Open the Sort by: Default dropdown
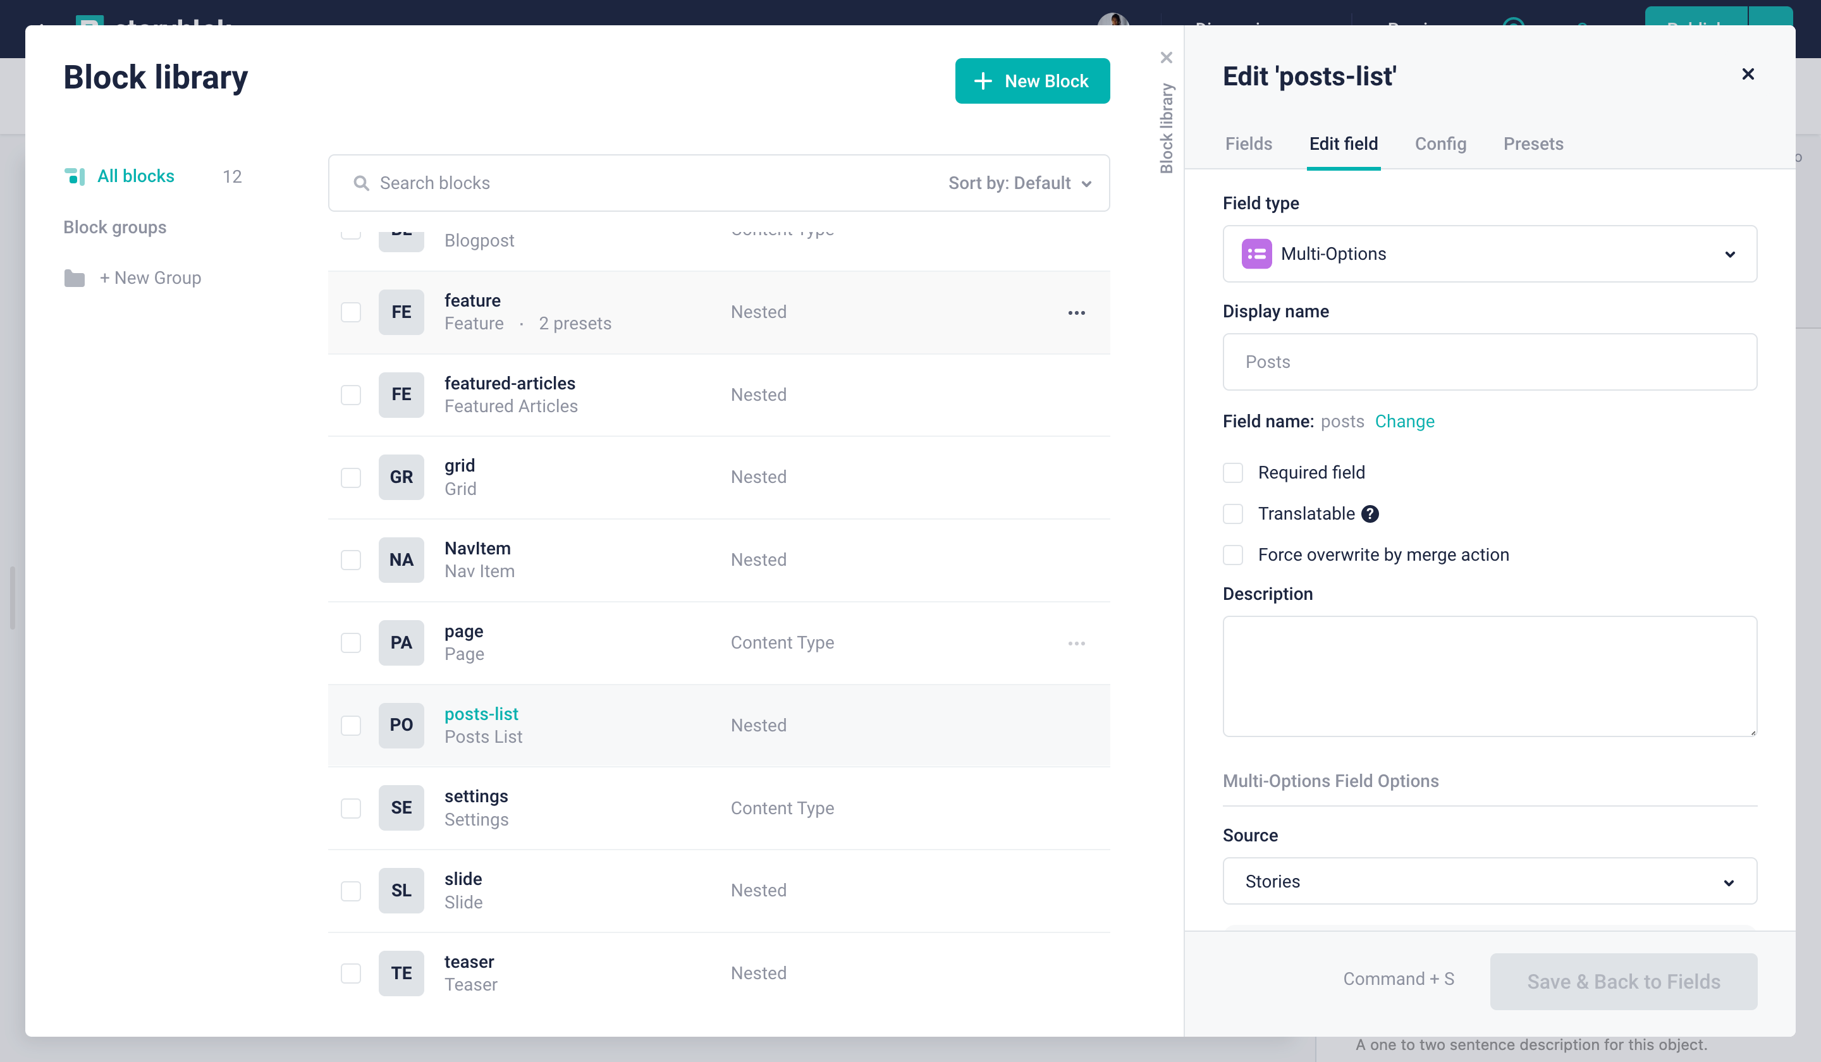 (x=1020, y=183)
